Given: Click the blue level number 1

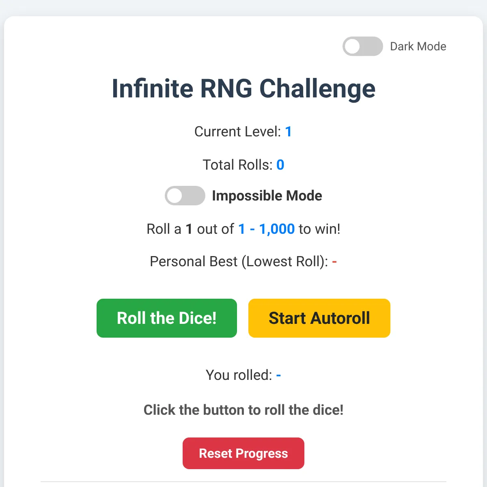Looking at the screenshot, I should (289, 131).
